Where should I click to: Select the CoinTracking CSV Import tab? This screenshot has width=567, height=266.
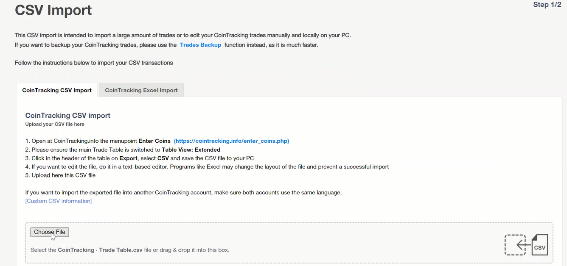57,90
